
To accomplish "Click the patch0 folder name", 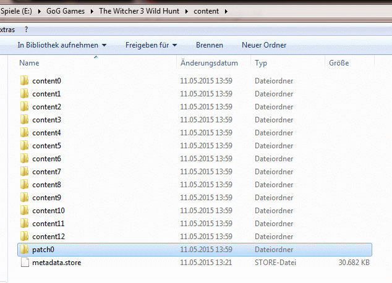I will pos(43,250).
